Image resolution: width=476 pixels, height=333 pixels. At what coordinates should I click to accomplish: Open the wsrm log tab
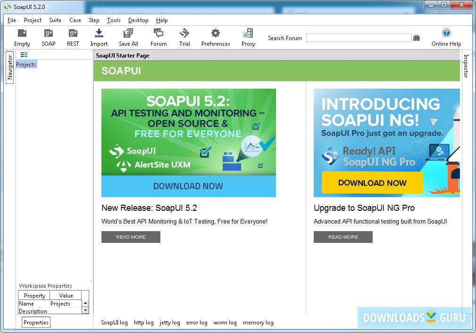pos(225,323)
